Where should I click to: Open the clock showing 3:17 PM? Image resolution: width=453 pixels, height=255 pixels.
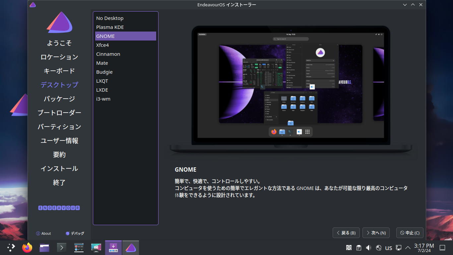(x=424, y=248)
